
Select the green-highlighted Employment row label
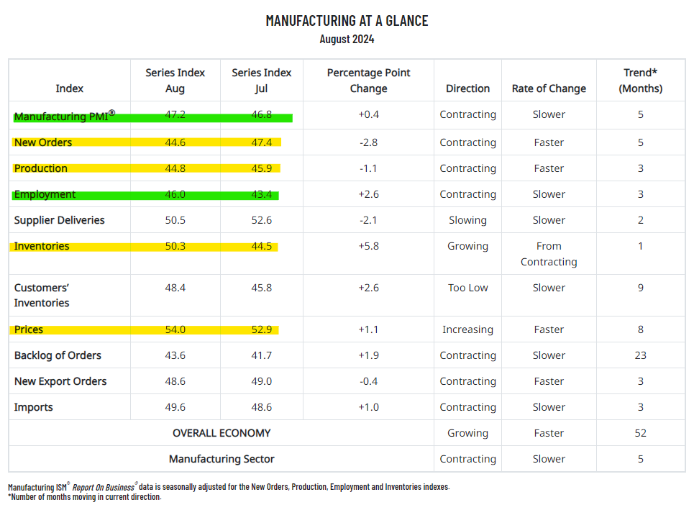pyautogui.click(x=45, y=194)
